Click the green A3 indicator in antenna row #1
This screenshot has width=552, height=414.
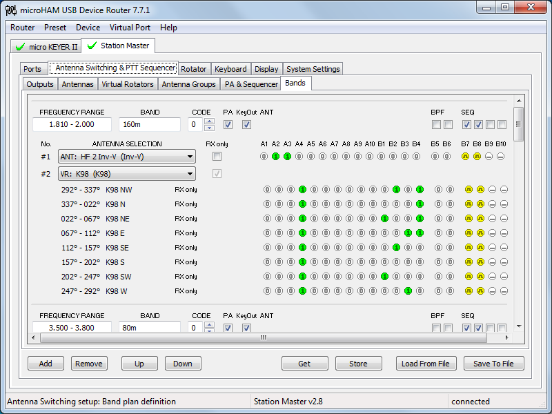point(288,157)
